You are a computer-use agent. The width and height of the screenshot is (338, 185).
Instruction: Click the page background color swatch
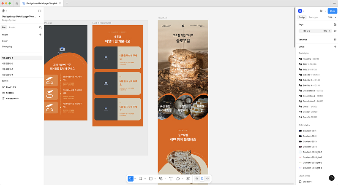pyautogui.click(x=300, y=31)
